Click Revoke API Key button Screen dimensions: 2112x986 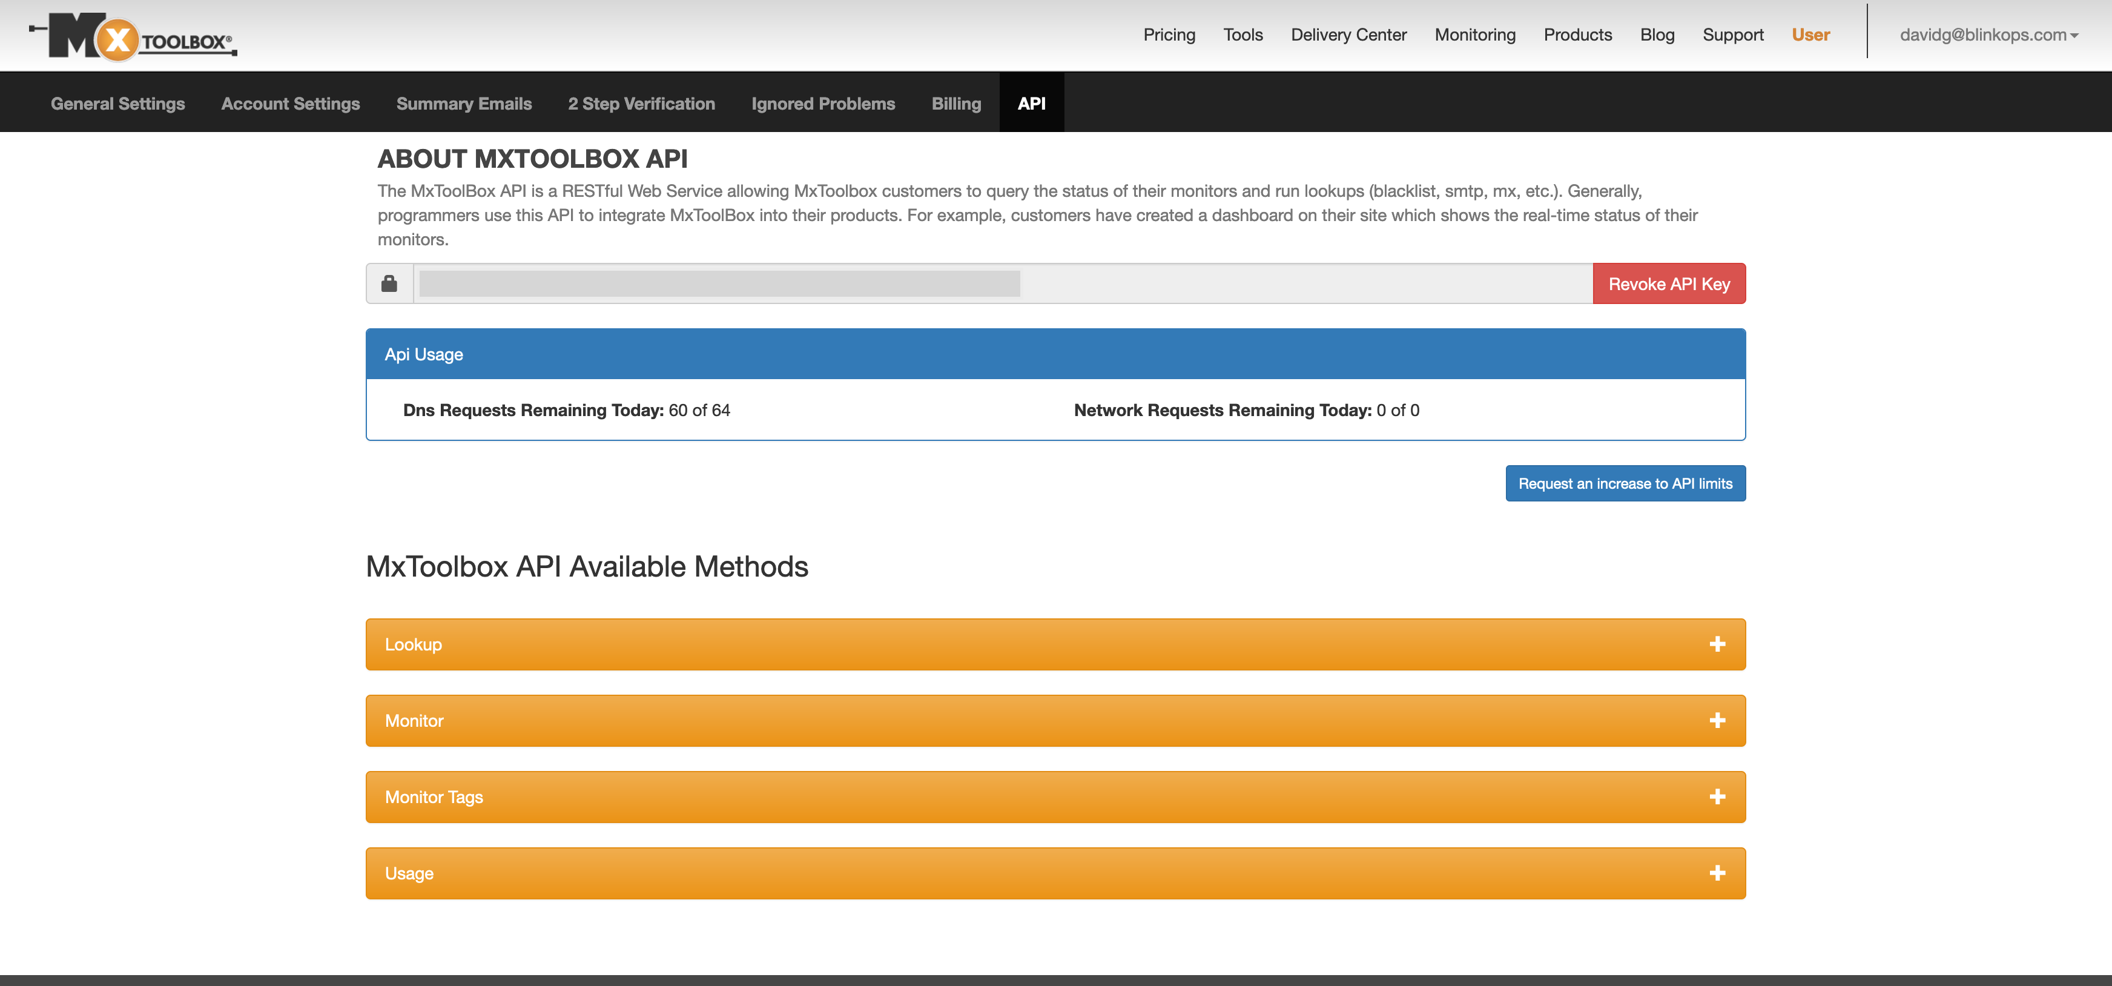pos(1668,284)
